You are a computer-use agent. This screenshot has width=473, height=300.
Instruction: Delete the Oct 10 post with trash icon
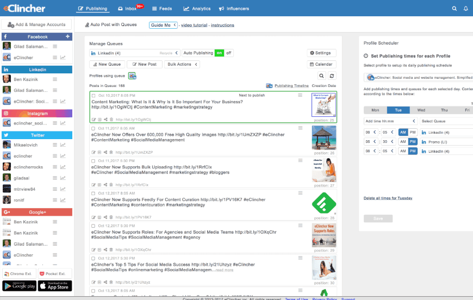pos(111,120)
